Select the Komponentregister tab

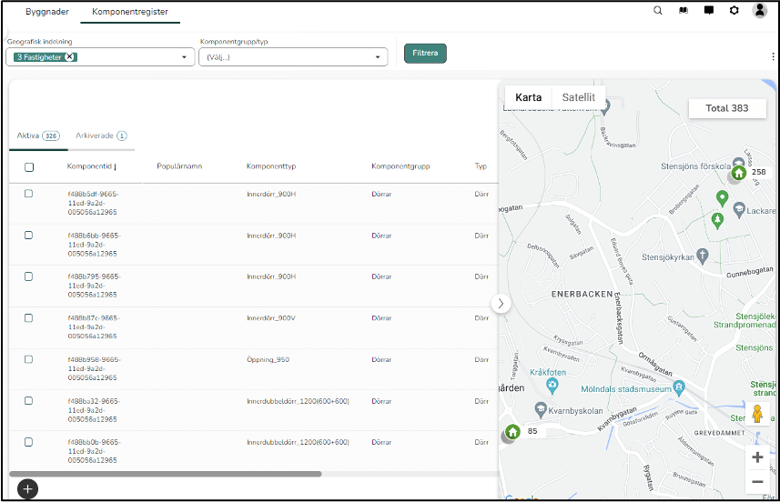[130, 12]
